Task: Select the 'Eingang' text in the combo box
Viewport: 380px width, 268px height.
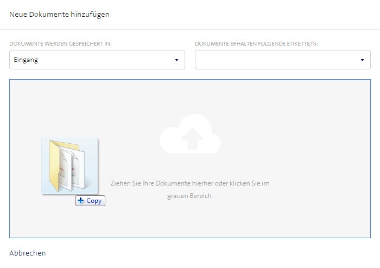Action: (x=26, y=60)
